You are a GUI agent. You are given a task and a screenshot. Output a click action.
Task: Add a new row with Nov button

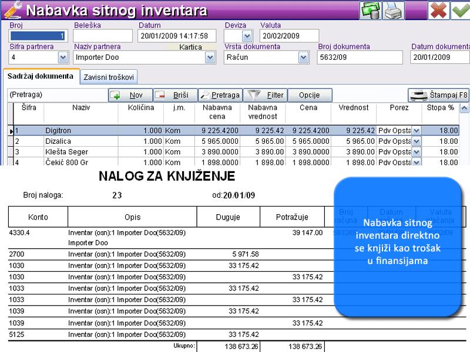pos(130,94)
